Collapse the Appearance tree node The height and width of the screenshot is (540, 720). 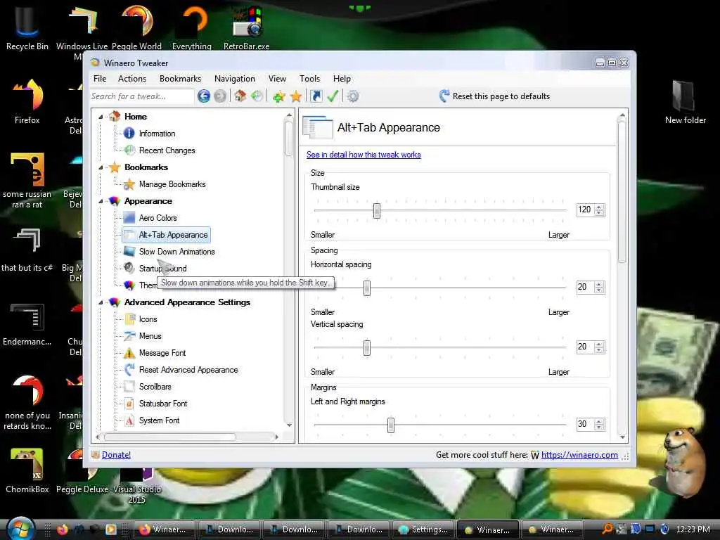pyautogui.click(x=101, y=201)
